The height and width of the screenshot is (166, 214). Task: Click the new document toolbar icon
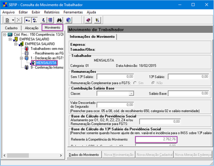tap(7, 20)
